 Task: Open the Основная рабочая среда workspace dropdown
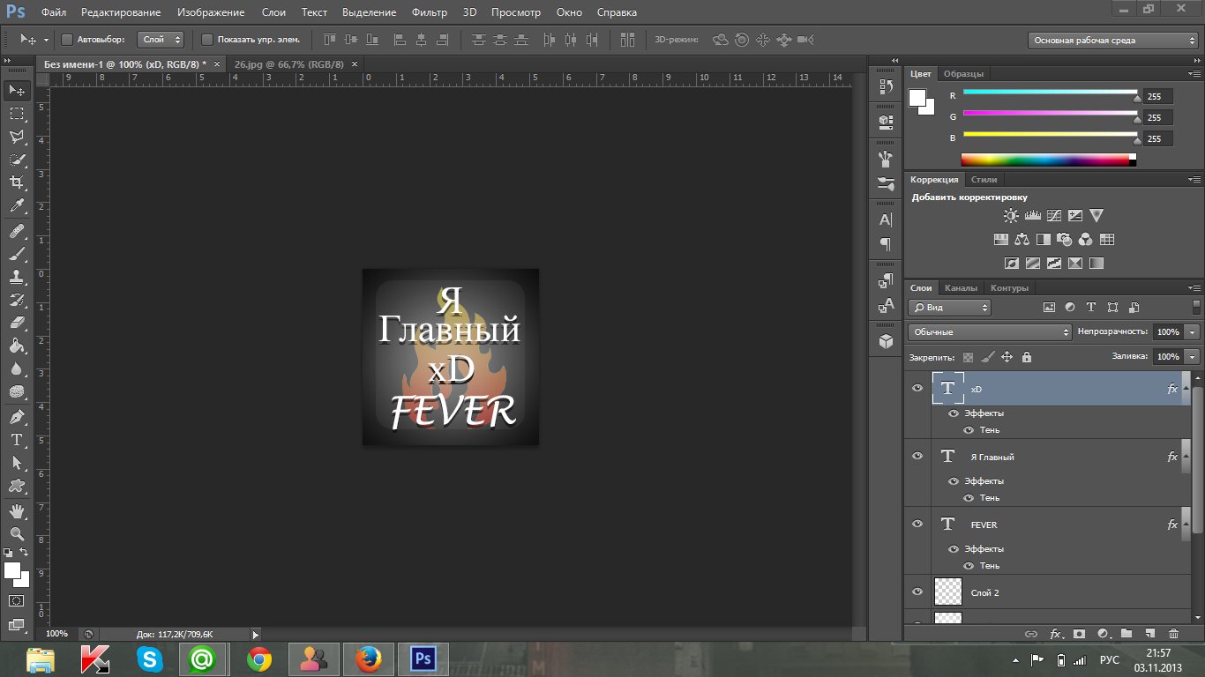[1112, 41]
